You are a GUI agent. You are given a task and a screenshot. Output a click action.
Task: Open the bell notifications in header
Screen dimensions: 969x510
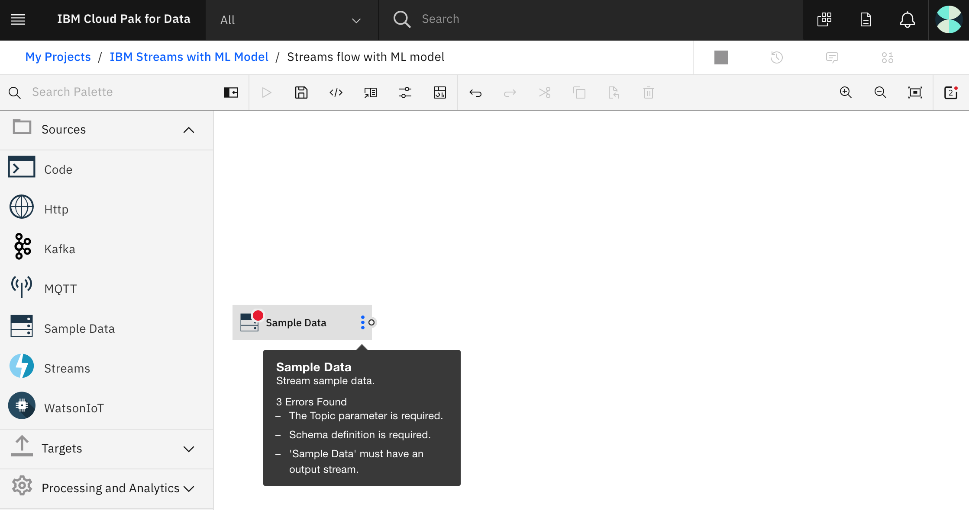(x=907, y=20)
